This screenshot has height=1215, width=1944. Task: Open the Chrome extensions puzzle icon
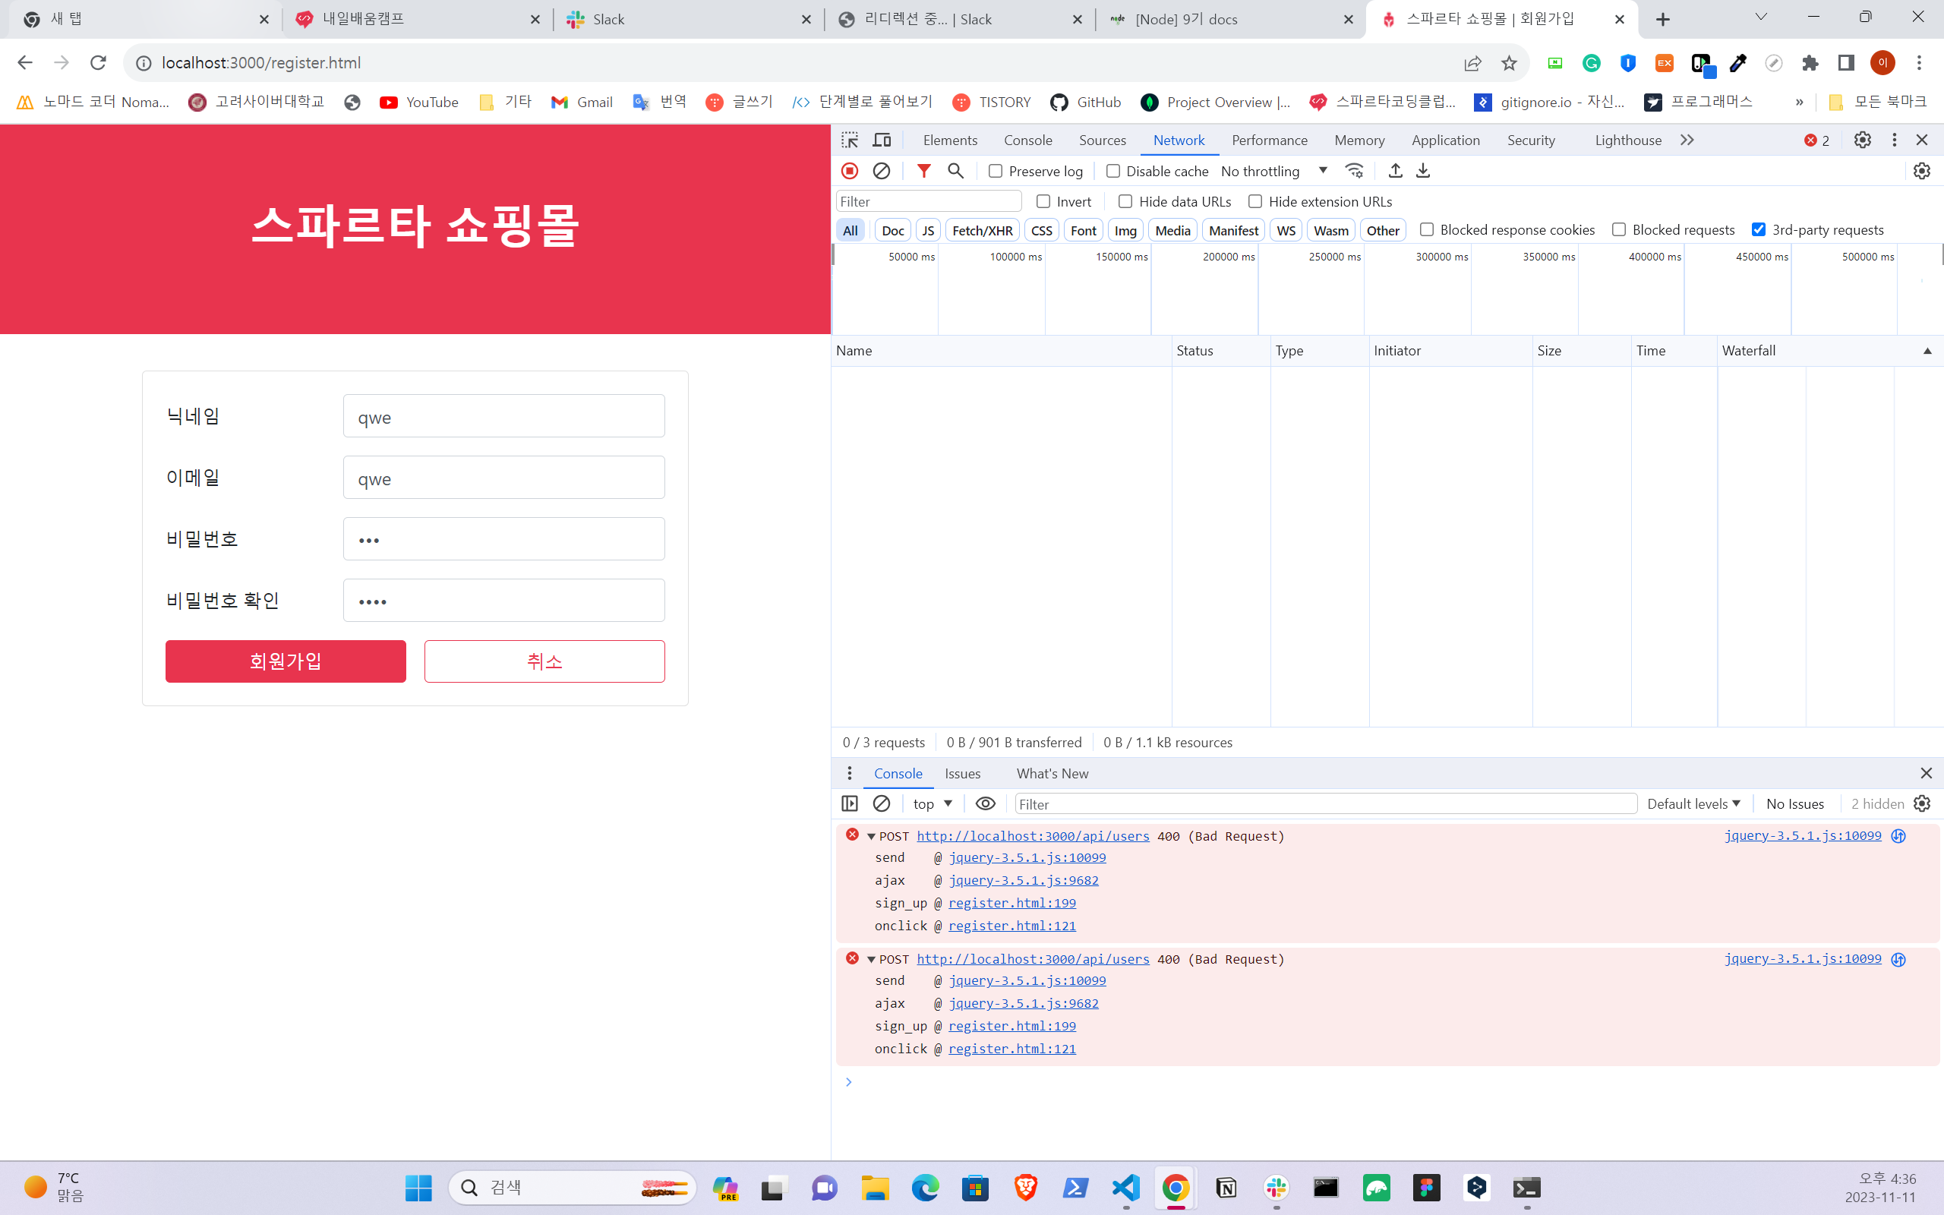(1810, 63)
